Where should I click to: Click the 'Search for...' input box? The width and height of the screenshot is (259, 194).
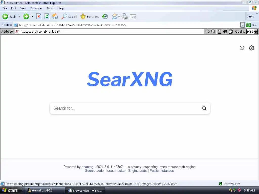(x=125, y=108)
